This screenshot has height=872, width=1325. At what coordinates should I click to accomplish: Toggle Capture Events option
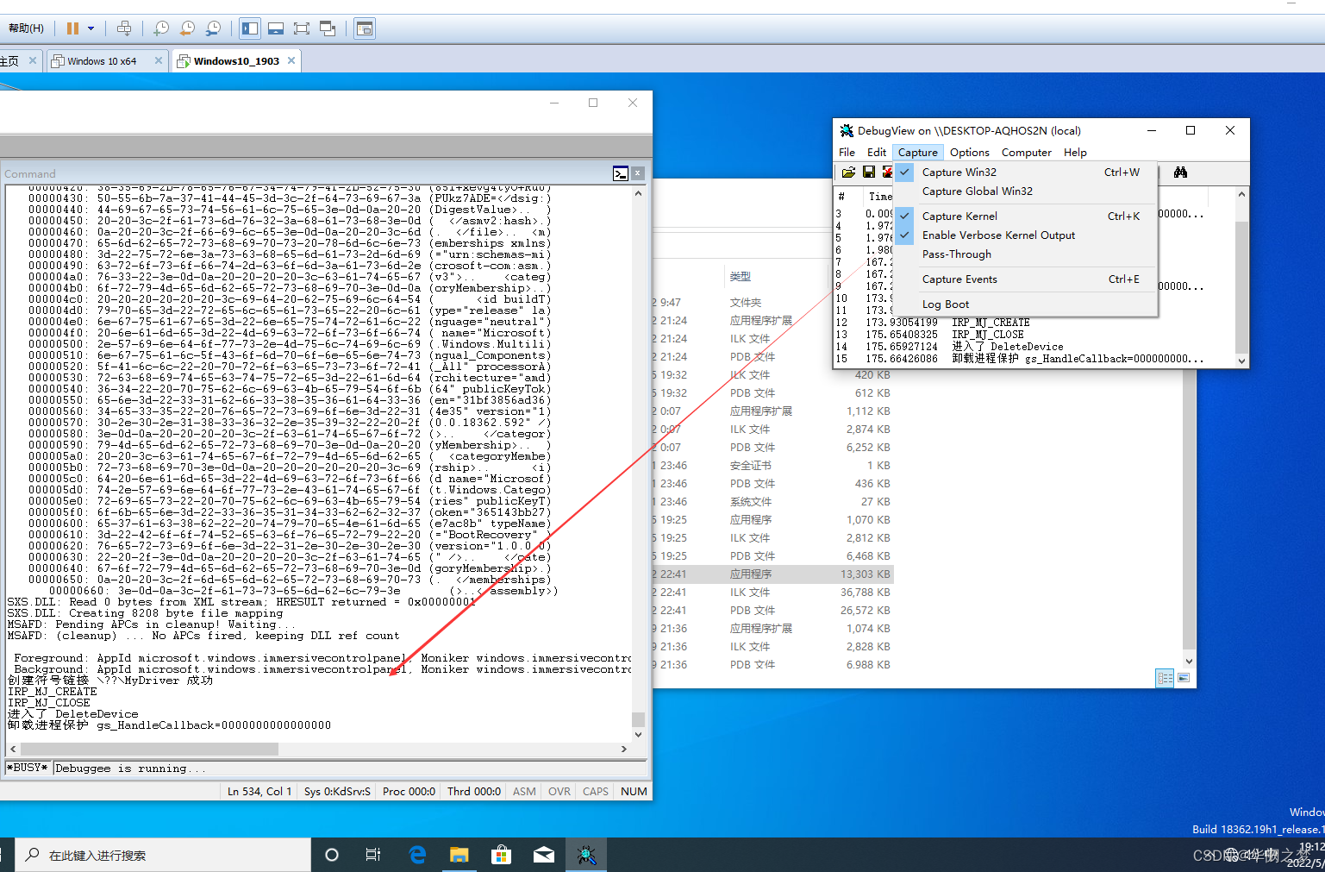coord(1025,279)
